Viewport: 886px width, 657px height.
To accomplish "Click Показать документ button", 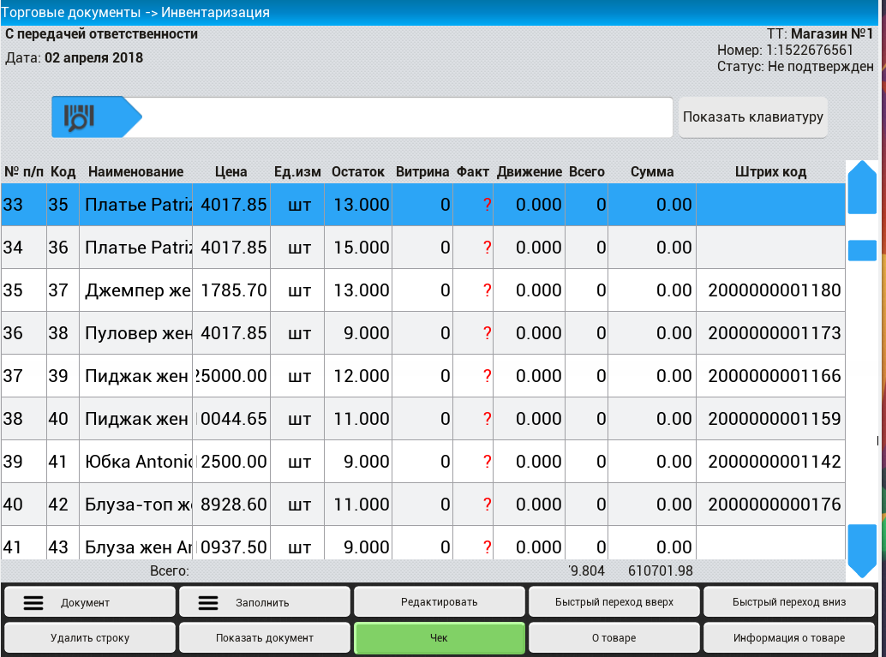I will 265,638.
